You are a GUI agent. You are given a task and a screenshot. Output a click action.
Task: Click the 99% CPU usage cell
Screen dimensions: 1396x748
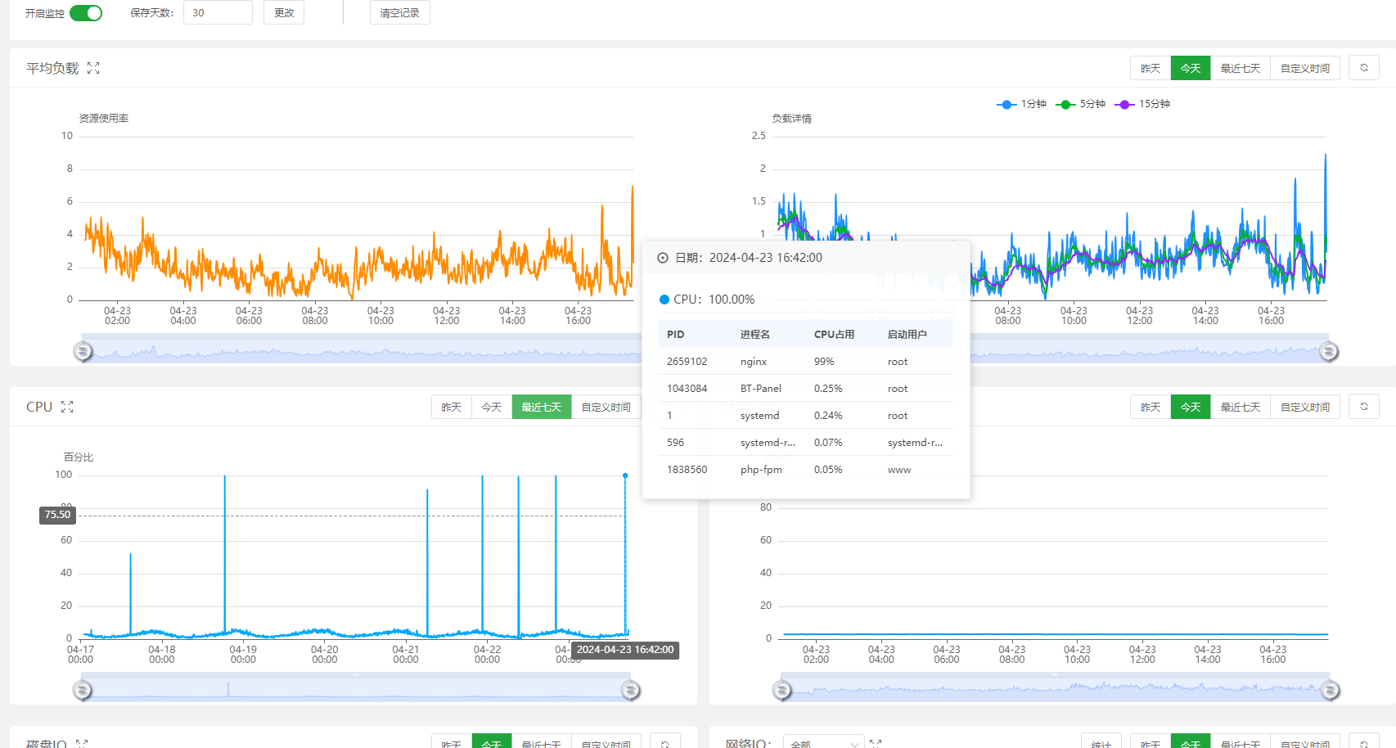(824, 362)
